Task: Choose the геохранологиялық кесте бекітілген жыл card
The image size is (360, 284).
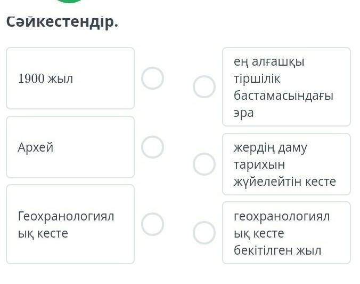Action: click(286, 233)
